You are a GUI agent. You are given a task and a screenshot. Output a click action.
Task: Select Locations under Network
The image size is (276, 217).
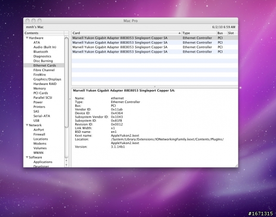click(41, 139)
